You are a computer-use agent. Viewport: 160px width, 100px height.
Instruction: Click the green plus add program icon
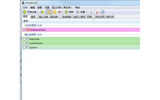pyautogui.click(x=42, y=12)
